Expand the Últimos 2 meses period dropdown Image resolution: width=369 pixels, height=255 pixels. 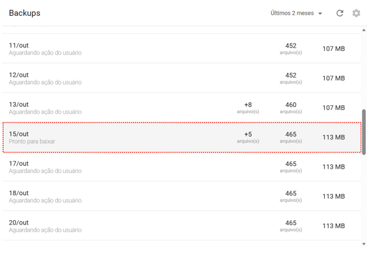pyautogui.click(x=297, y=13)
